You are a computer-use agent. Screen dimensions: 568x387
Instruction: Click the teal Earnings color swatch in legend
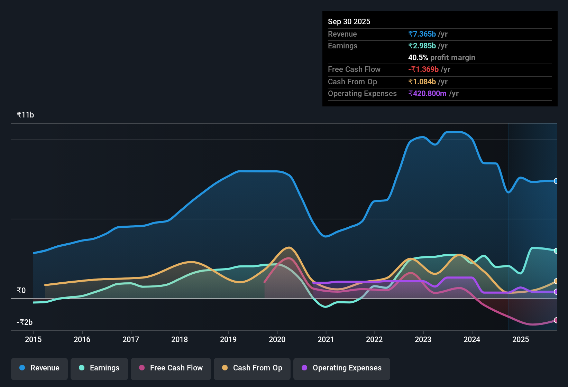(x=82, y=368)
